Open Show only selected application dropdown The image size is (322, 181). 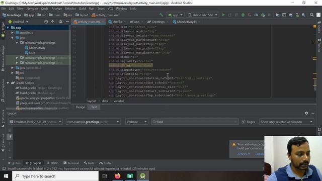pyautogui.click(x=287, y=122)
